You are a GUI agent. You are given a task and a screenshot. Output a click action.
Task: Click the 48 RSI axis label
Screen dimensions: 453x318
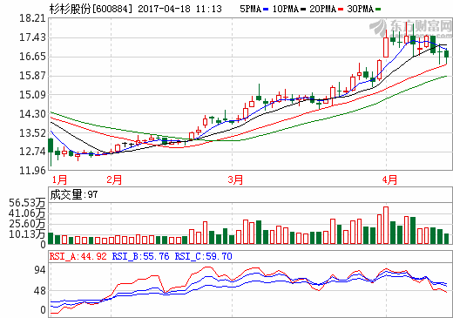[x=40, y=291]
